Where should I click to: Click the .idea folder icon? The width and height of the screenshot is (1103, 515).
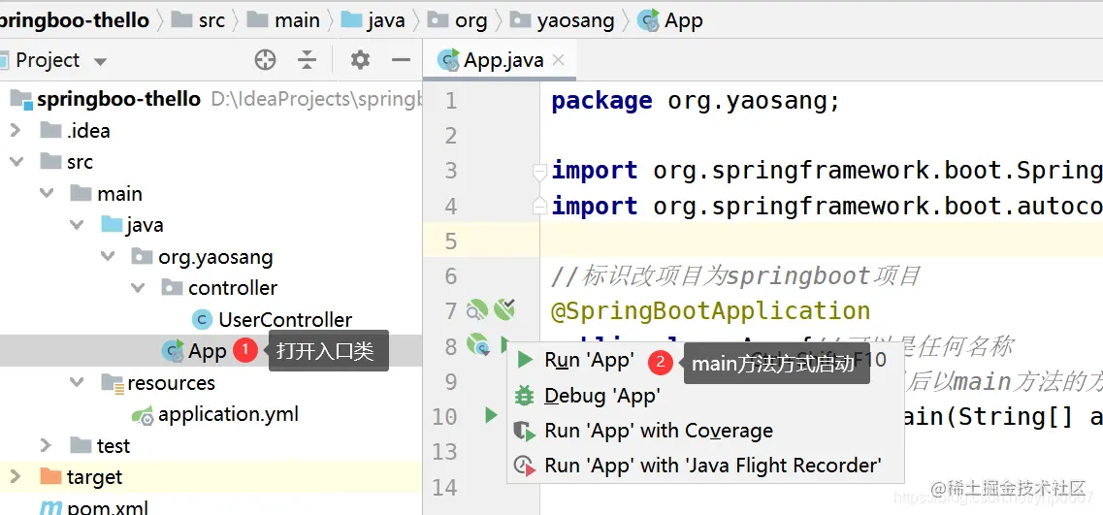(x=50, y=130)
